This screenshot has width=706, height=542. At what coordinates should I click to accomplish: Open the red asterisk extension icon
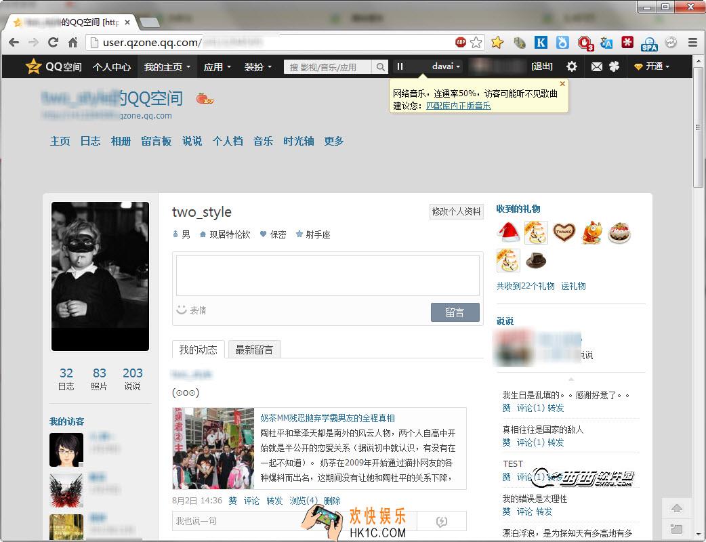tap(627, 42)
